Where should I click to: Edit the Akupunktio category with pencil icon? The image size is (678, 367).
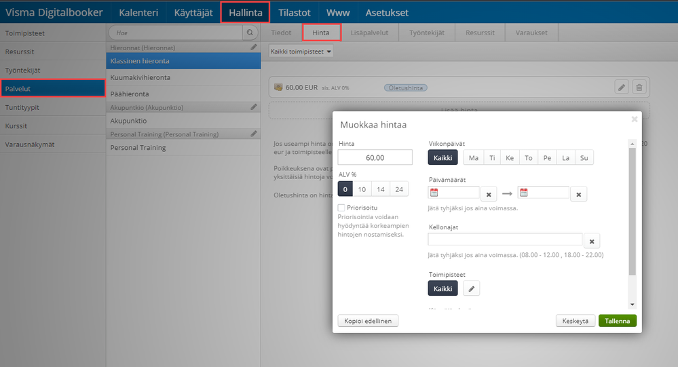(x=254, y=107)
